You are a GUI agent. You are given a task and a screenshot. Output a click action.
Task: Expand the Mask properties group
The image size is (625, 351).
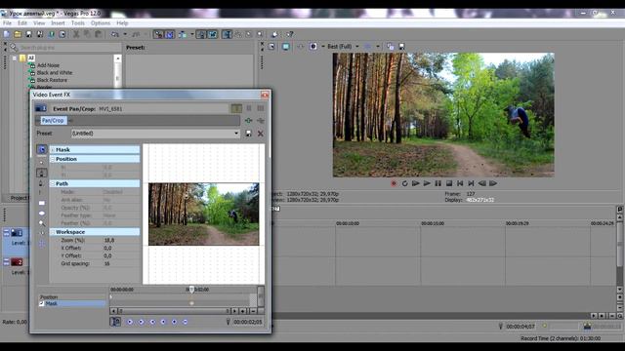click(53, 149)
